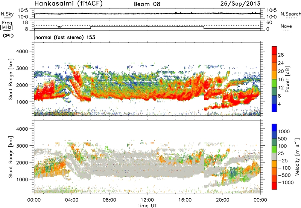
Task: Pick the bright blue bottom power colorbar segment
Action: click(x=274, y=108)
